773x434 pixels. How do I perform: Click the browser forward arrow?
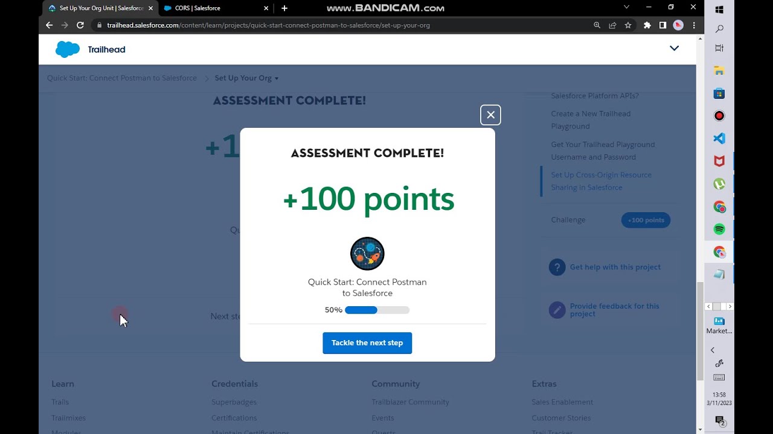tap(65, 25)
